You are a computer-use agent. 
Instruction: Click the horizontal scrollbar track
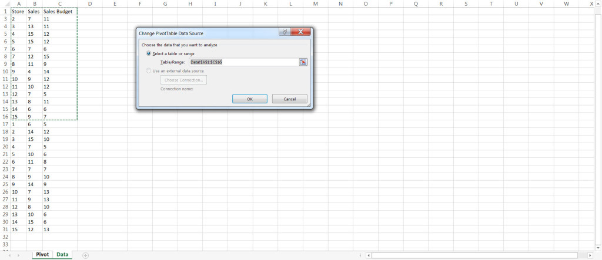coord(474,255)
